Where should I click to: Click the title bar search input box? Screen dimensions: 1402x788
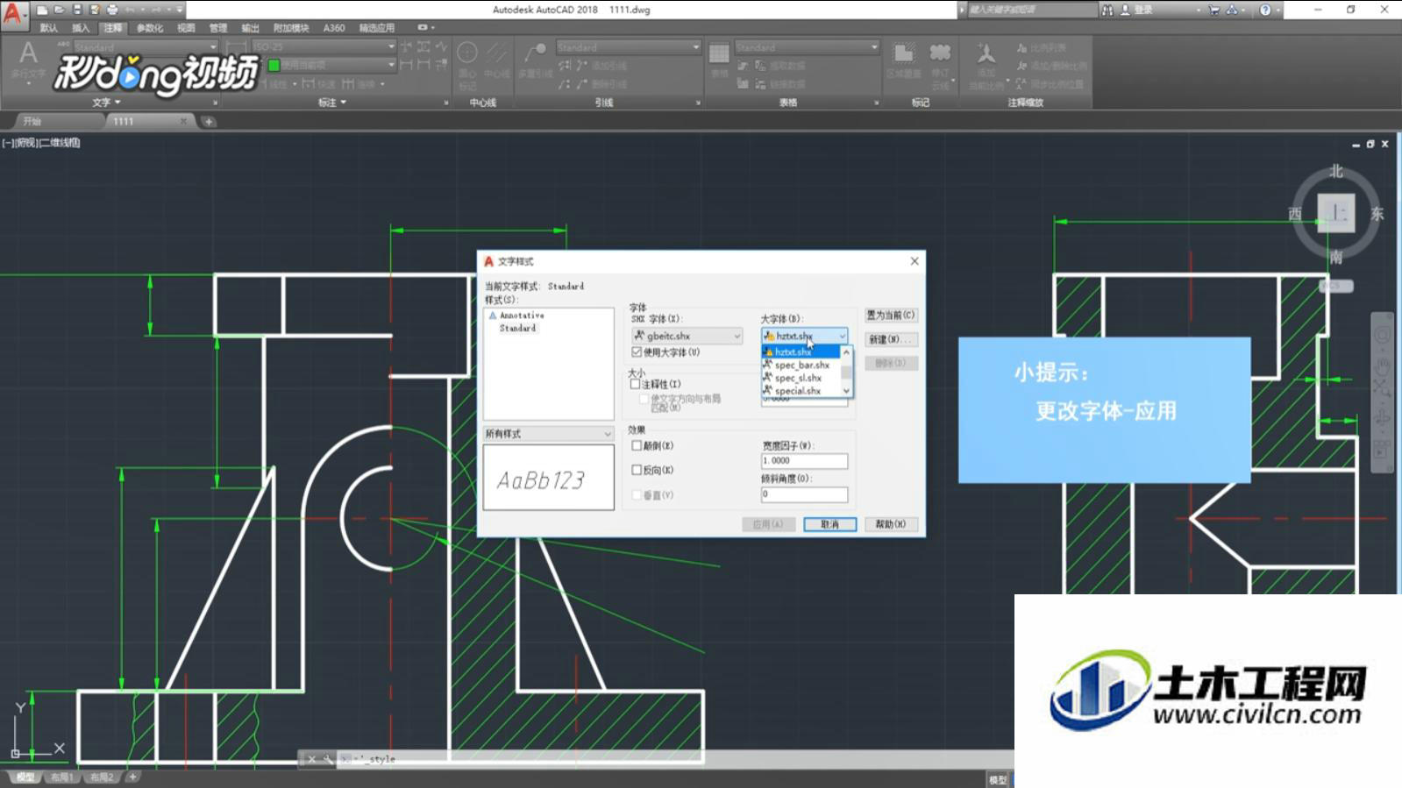click(x=1032, y=10)
